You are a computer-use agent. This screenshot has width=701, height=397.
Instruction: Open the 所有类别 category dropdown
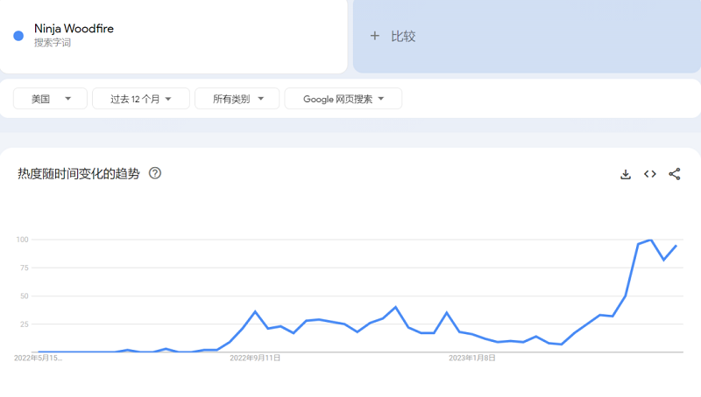point(237,99)
